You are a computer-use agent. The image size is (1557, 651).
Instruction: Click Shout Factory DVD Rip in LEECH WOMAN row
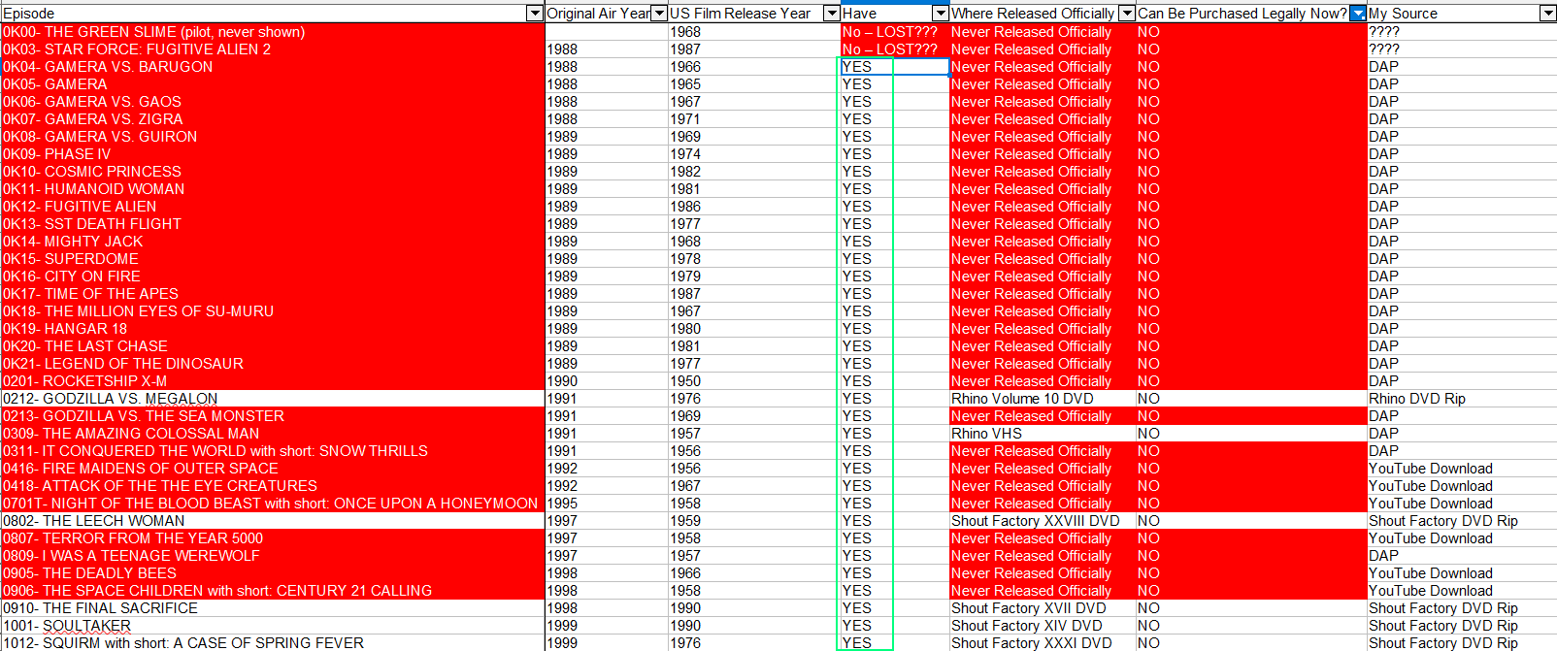tap(1462, 521)
